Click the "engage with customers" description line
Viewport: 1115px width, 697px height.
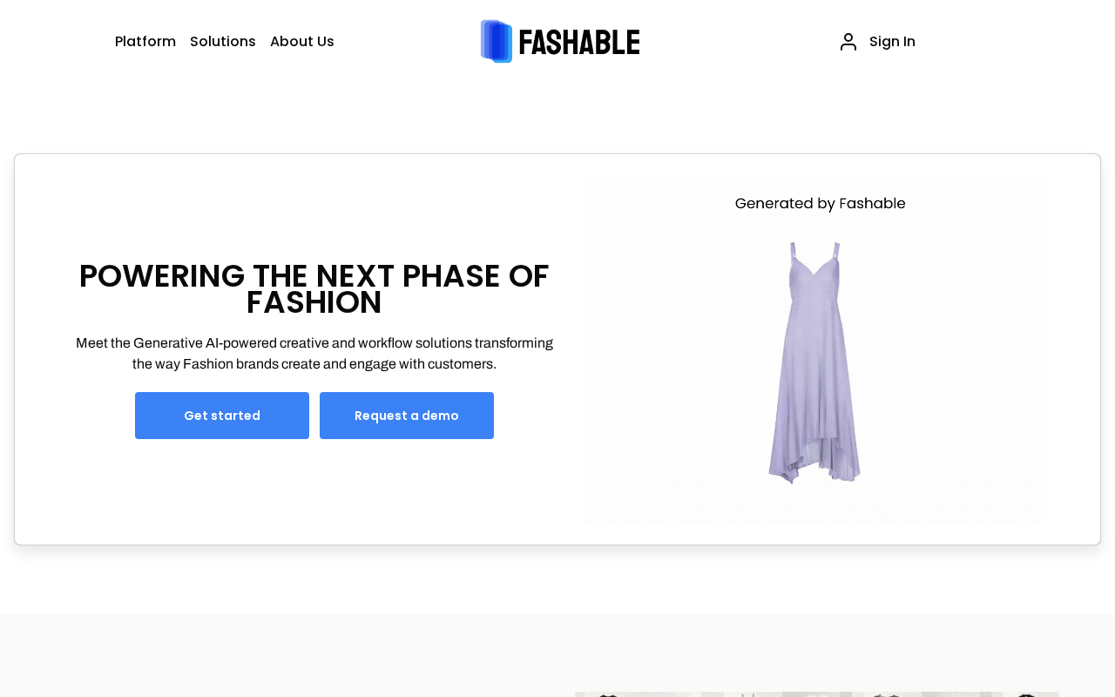point(314,364)
